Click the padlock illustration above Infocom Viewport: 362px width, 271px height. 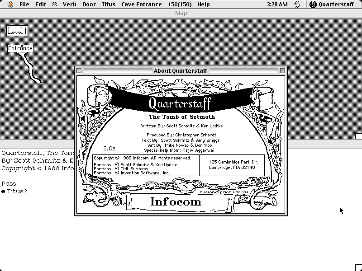[184, 186]
